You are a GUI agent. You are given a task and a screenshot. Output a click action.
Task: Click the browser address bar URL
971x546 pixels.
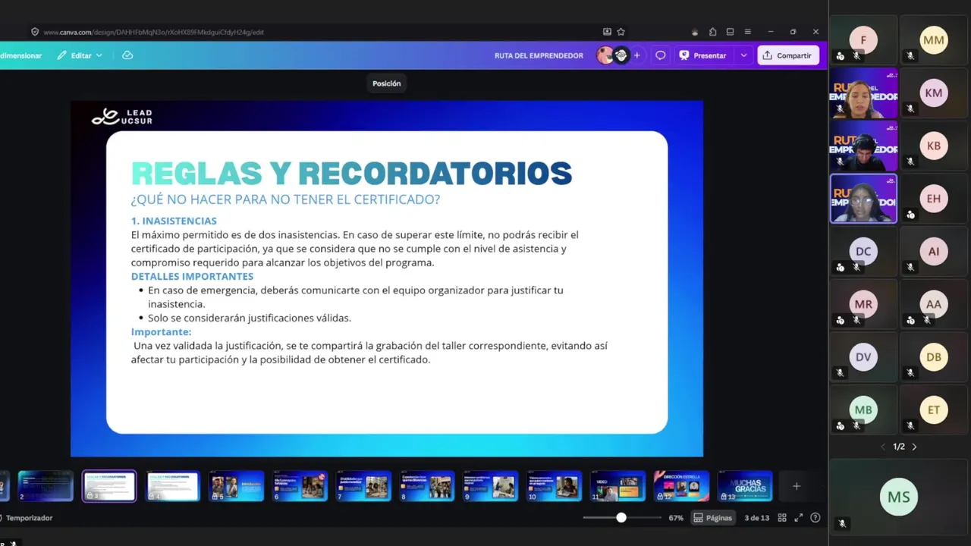pyautogui.click(x=153, y=32)
